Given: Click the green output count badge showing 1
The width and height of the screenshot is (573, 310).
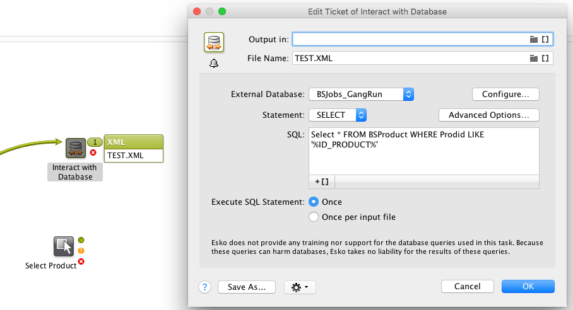Looking at the screenshot, I should [95, 142].
